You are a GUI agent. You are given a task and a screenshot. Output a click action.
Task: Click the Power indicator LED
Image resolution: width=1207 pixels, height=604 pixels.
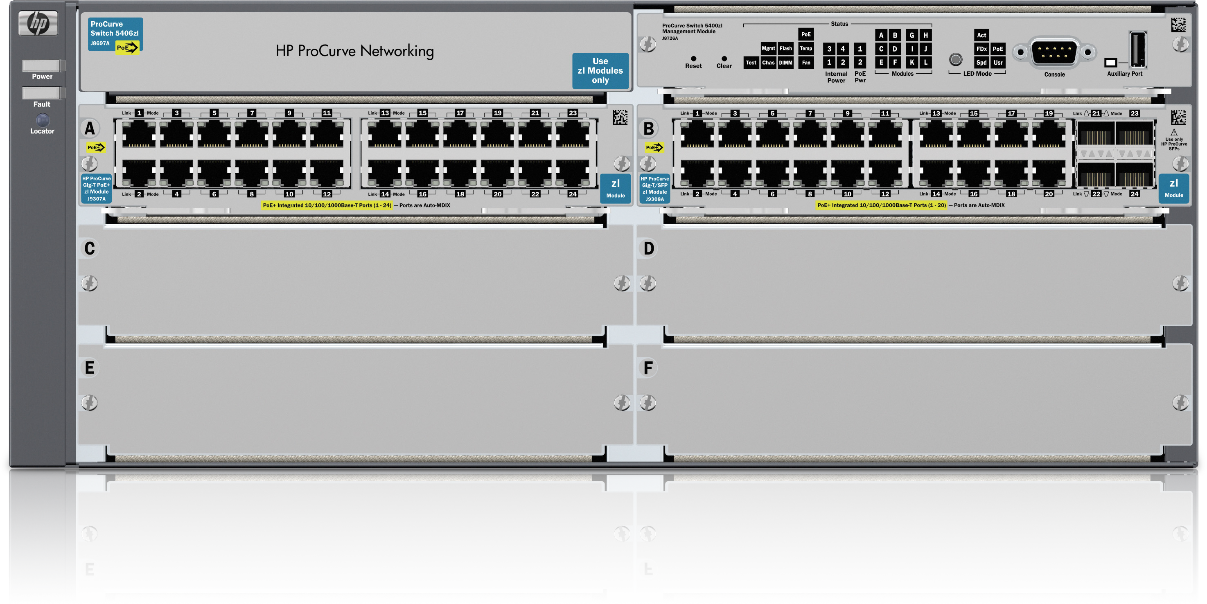tap(42, 65)
